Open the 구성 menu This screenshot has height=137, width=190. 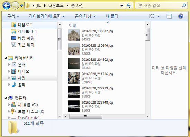tap(13, 16)
